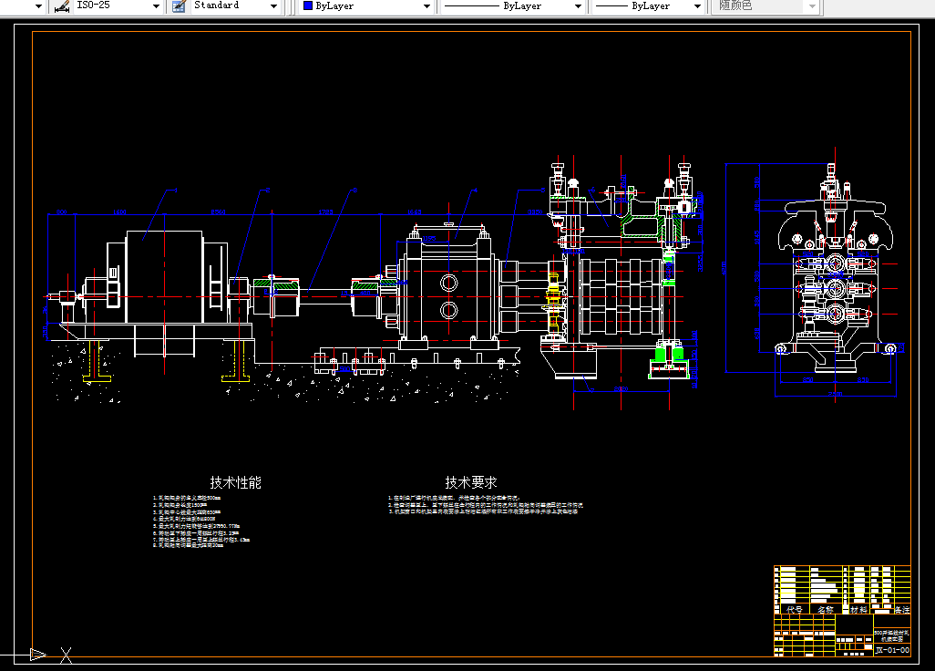This screenshot has height=671, width=935.
Task: Select the 代号 title block cell
Action: (795, 610)
